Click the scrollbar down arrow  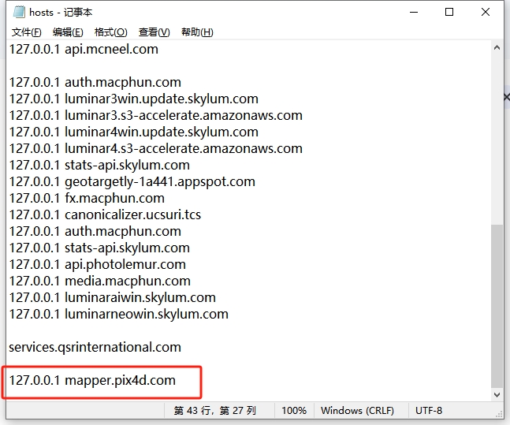pyautogui.click(x=497, y=395)
